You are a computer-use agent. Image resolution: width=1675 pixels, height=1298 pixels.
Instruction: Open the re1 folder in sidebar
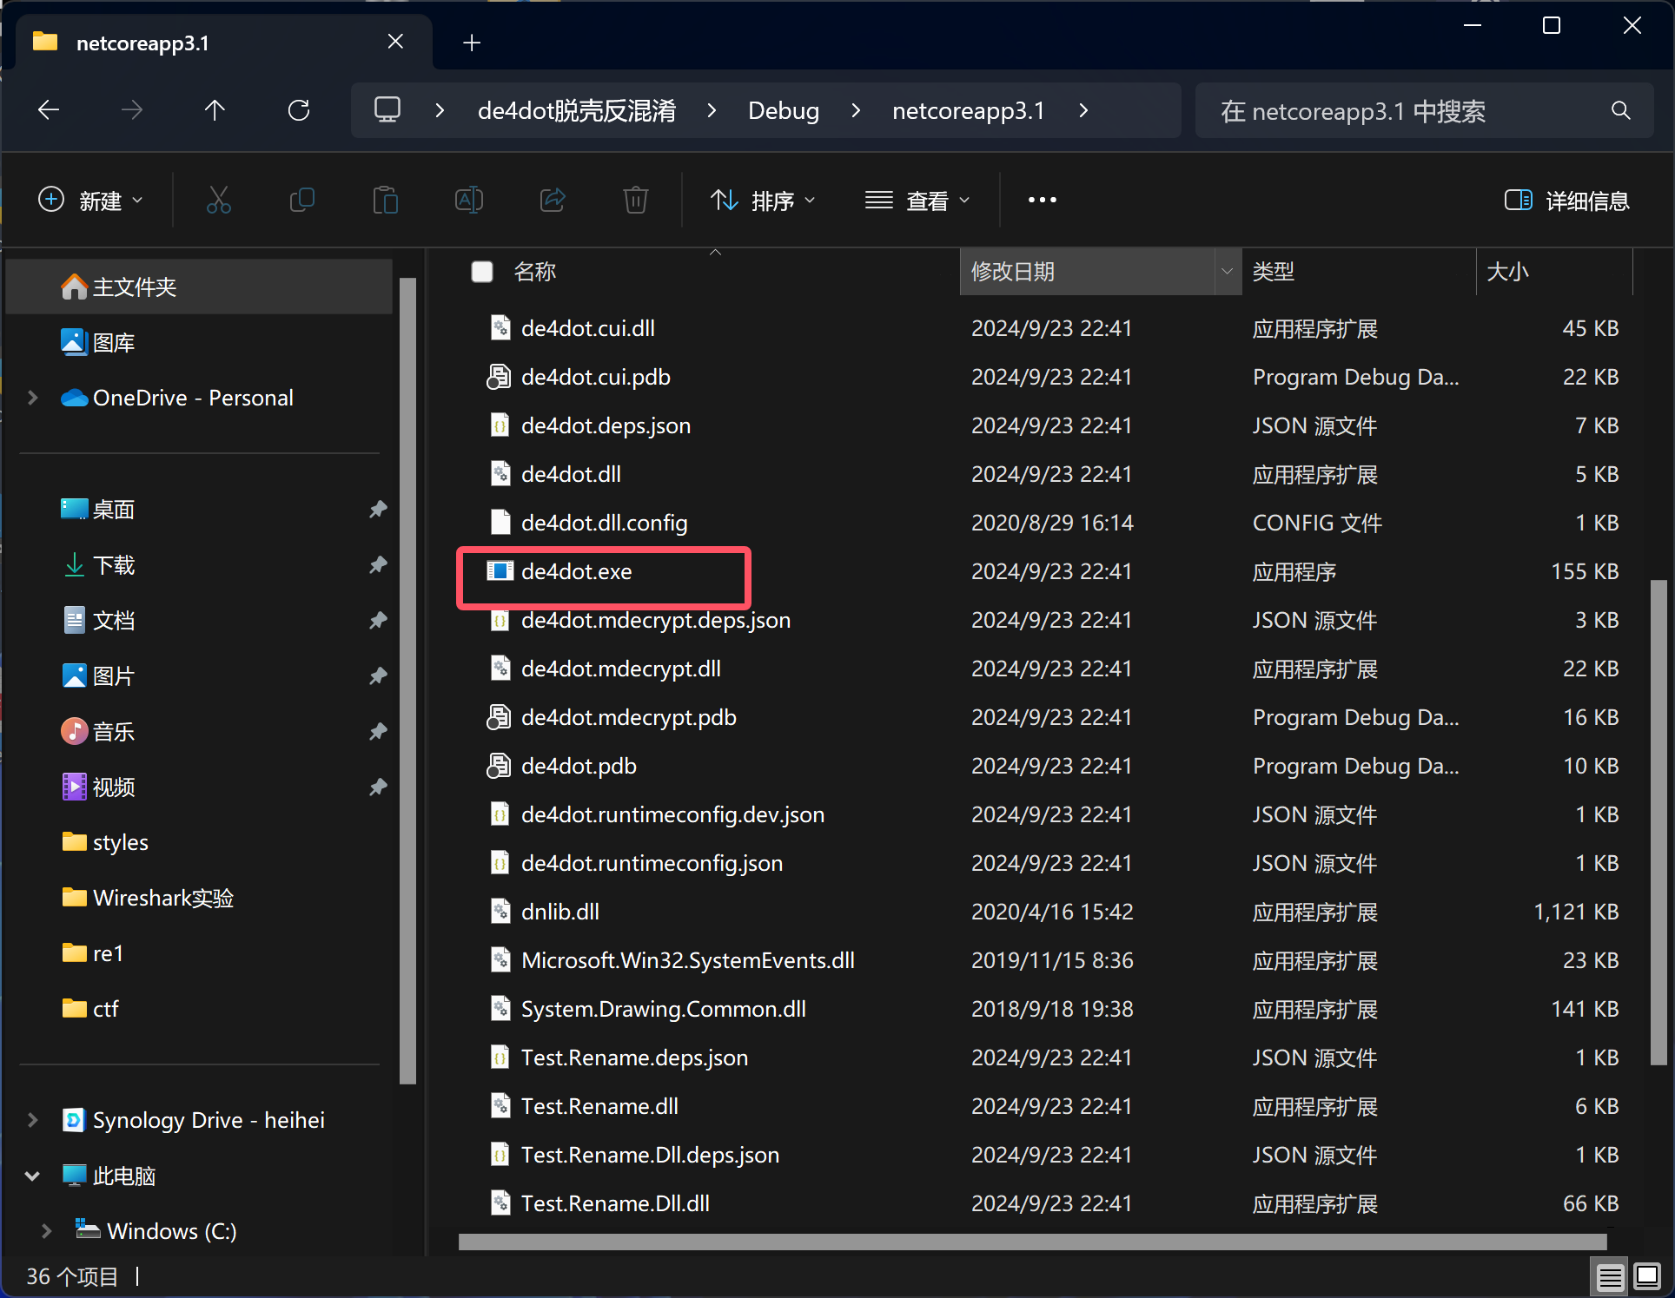[x=92, y=953]
